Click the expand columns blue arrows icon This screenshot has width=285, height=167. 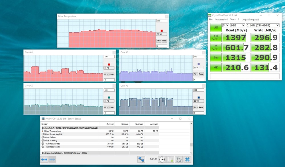pos(44,160)
